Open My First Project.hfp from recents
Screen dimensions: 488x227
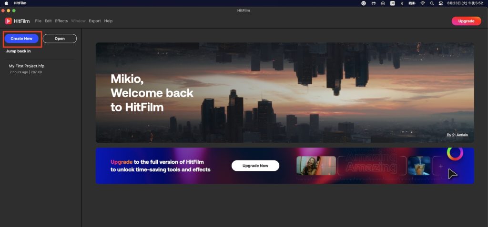pos(27,66)
